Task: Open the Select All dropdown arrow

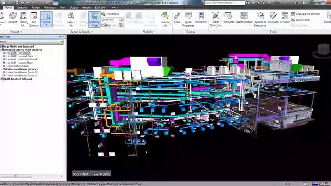Action: [76, 24]
